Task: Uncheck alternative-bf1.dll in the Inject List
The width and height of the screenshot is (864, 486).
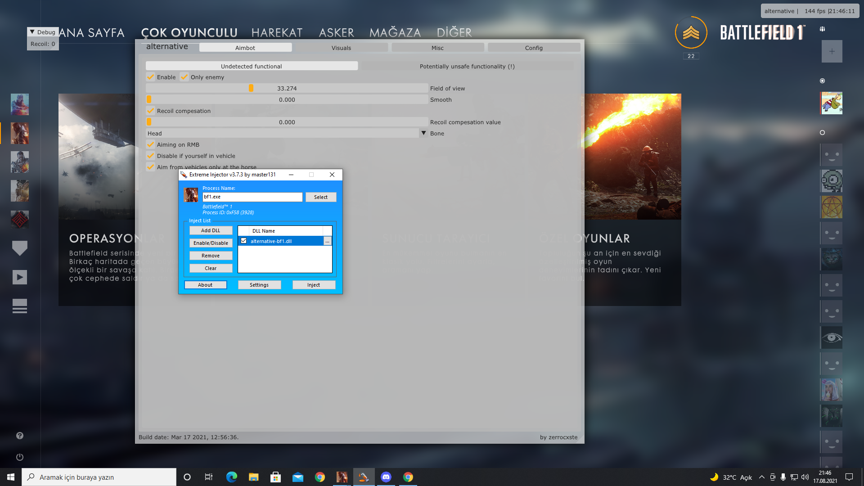Action: (244, 241)
